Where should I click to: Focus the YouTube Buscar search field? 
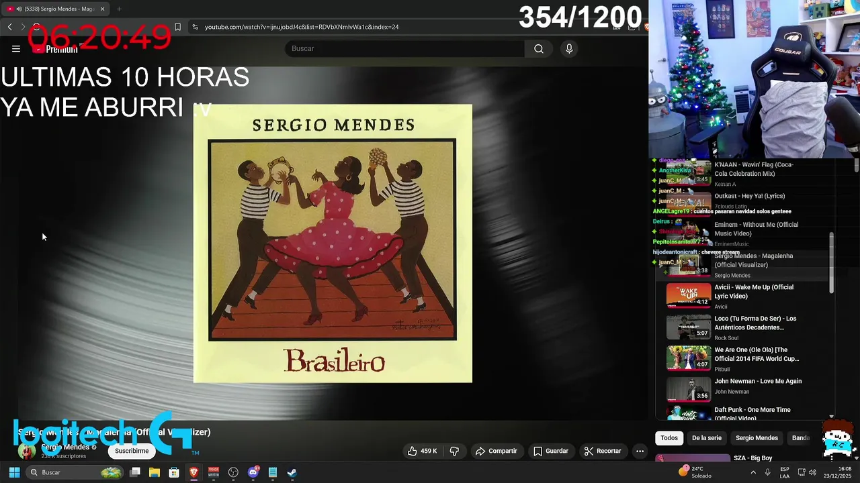tap(406, 48)
